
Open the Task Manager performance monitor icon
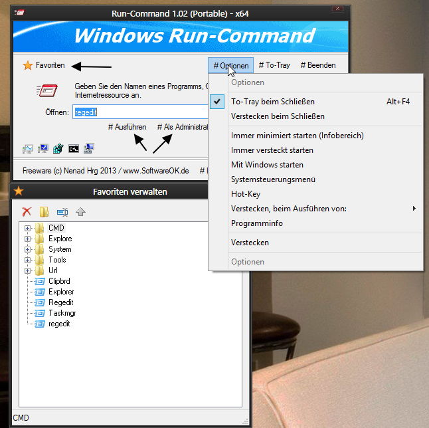(x=28, y=149)
